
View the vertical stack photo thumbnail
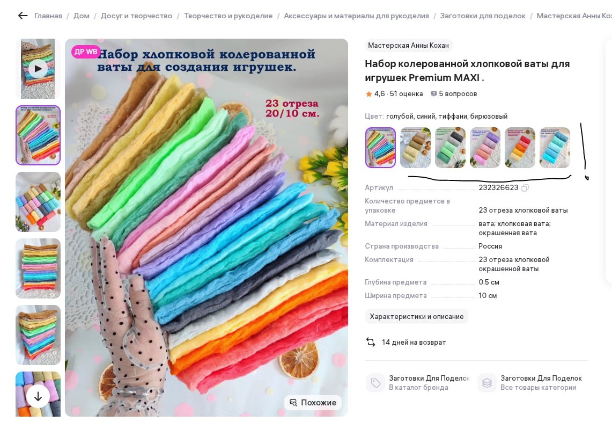point(38,268)
